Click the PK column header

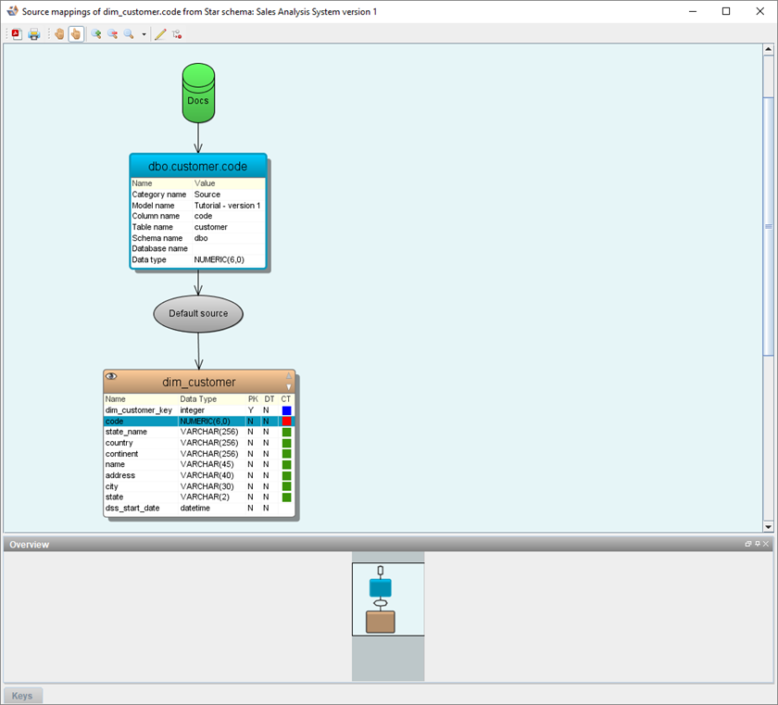[253, 399]
